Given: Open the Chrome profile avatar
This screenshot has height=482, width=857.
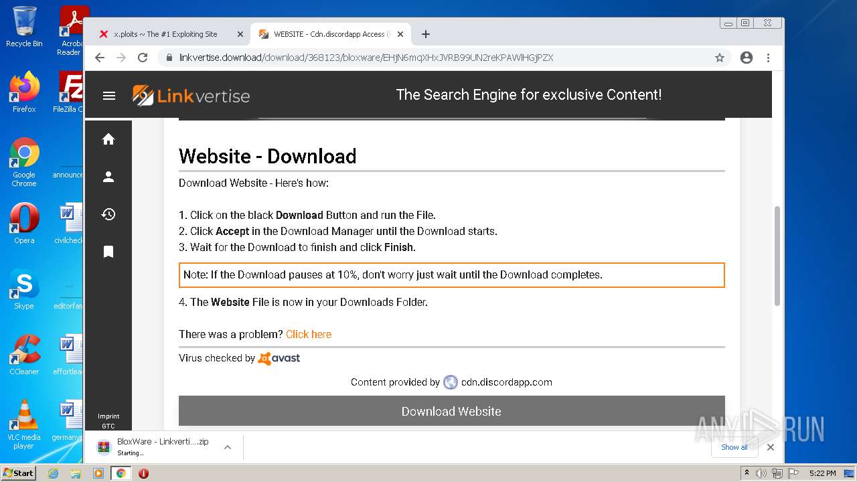Looking at the screenshot, I should point(747,58).
